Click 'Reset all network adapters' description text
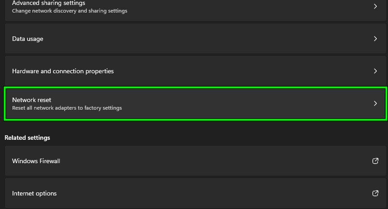The height and width of the screenshot is (209, 388). pos(67,108)
